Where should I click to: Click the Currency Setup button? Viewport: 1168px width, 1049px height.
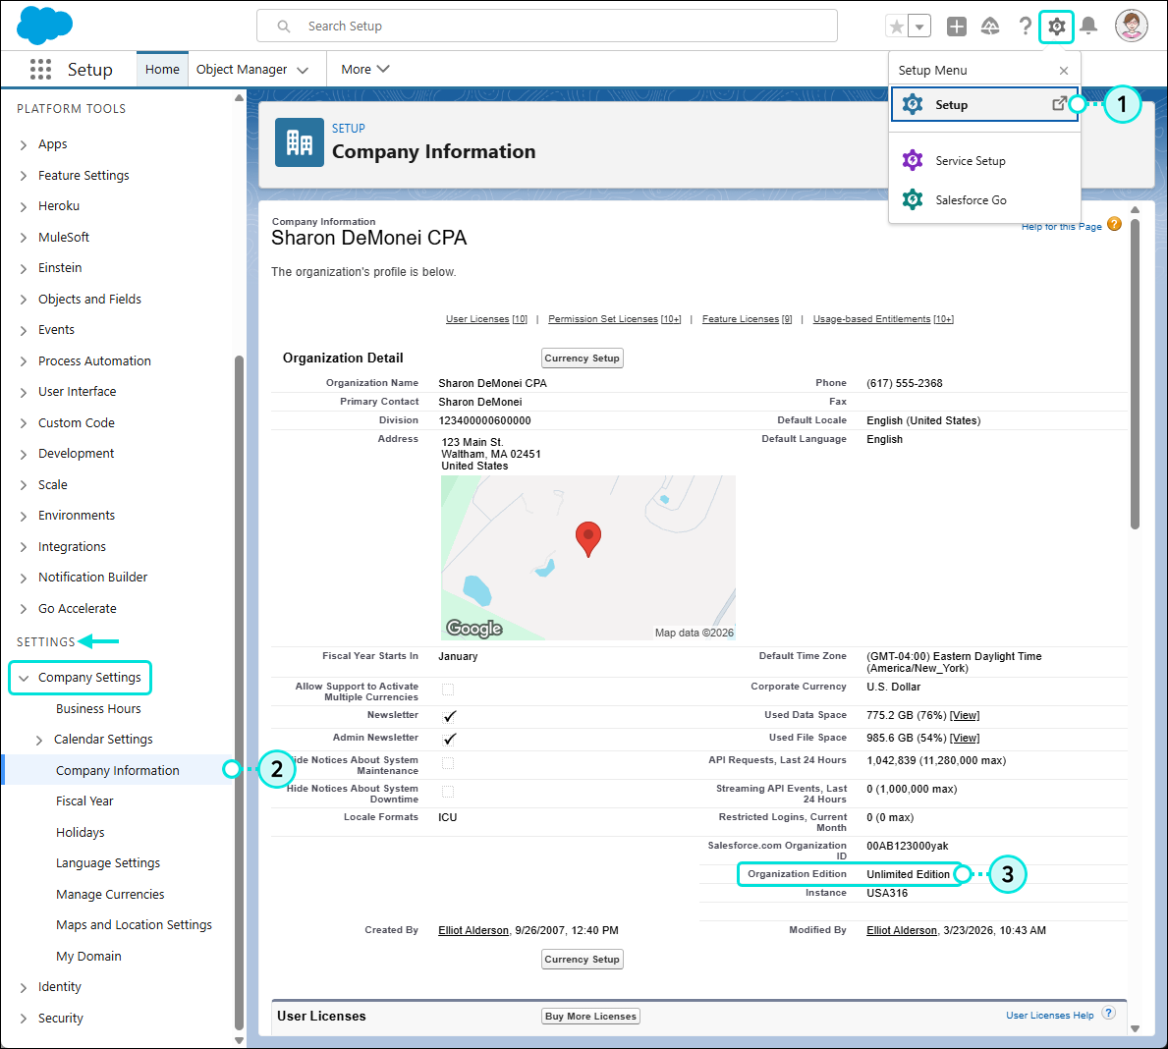(582, 358)
